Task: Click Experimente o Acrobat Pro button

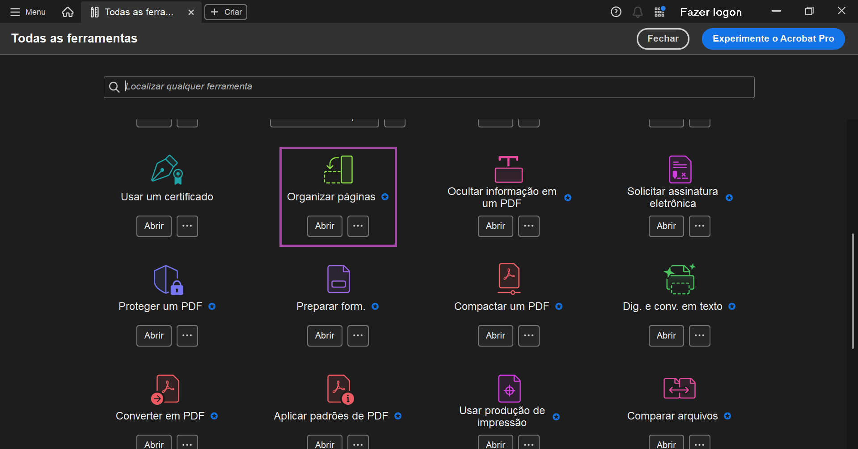Action: point(773,39)
